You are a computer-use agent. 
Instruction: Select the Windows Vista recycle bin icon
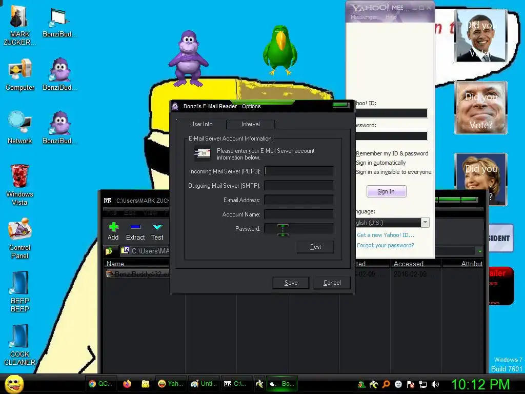click(x=19, y=184)
